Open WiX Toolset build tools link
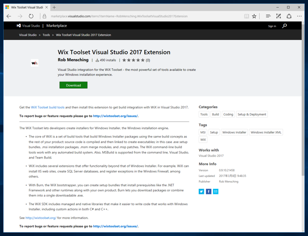Viewport: 308px width, 236px height. click(48, 107)
